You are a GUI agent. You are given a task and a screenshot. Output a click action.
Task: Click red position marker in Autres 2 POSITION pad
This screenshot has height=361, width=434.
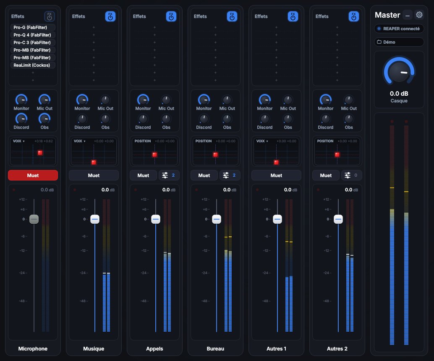click(337, 154)
